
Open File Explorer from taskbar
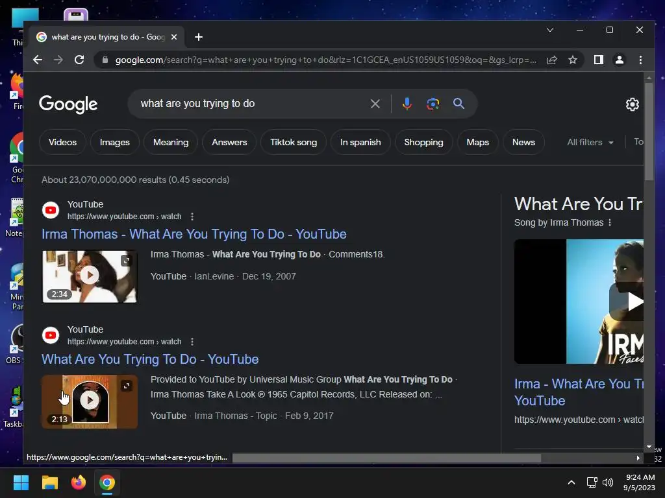49,482
